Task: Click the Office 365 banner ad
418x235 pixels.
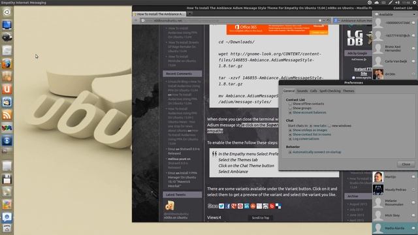Action: (277, 29)
